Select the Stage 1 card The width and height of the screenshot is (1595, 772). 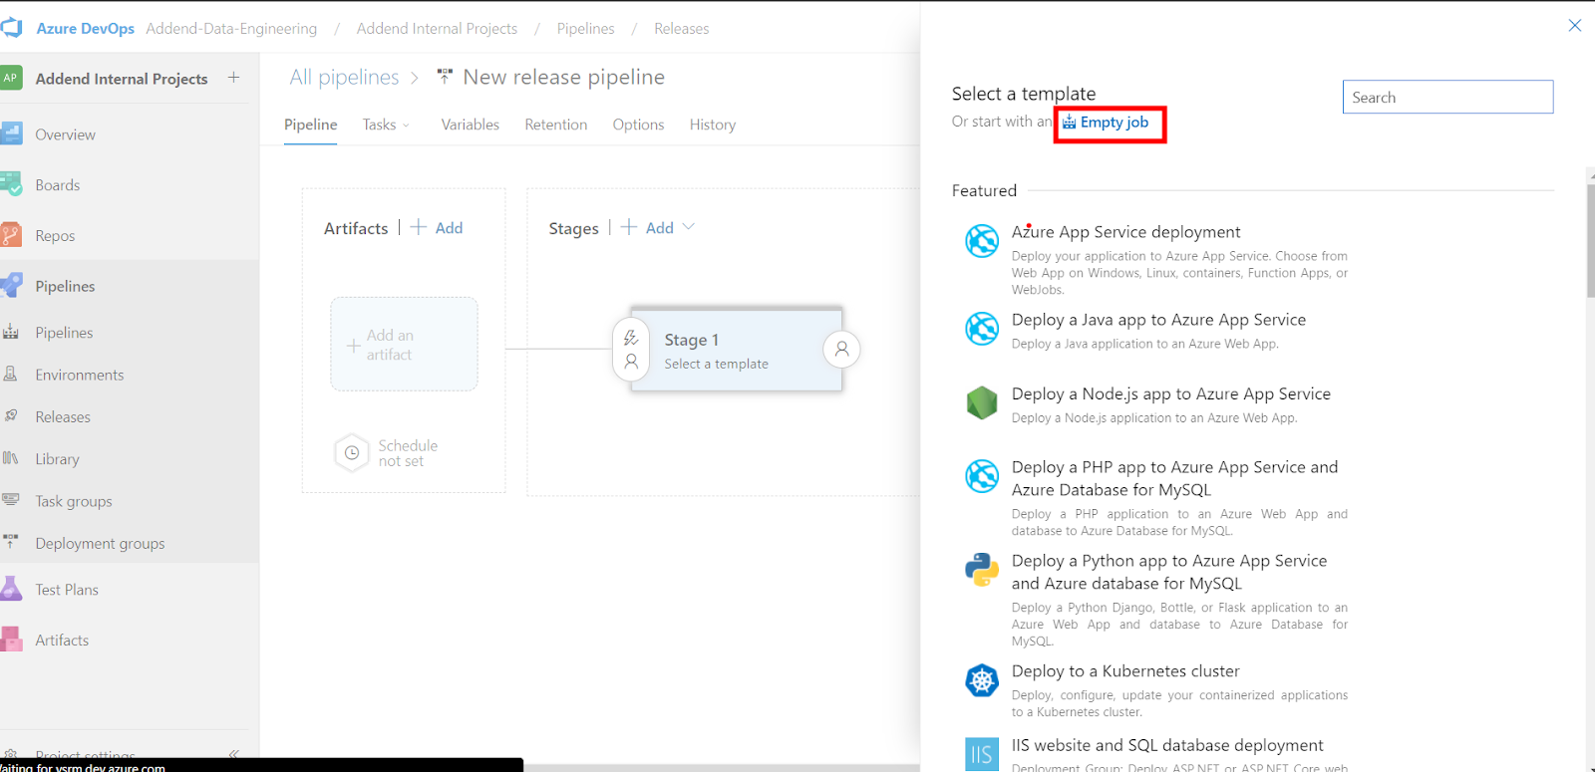tap(737, 350)
